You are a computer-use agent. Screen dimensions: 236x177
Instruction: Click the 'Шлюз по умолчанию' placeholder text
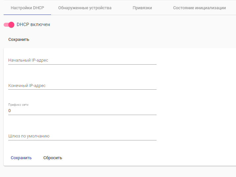(29, 136)
